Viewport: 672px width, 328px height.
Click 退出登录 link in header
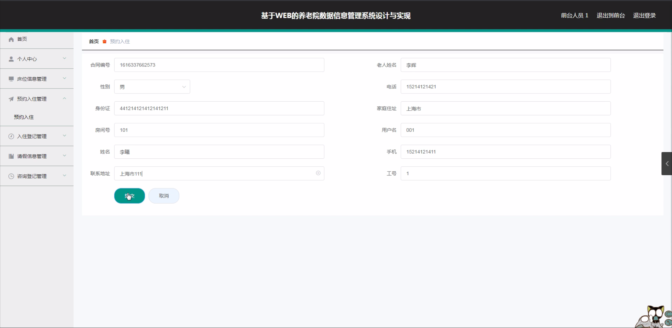click(644, 15)
